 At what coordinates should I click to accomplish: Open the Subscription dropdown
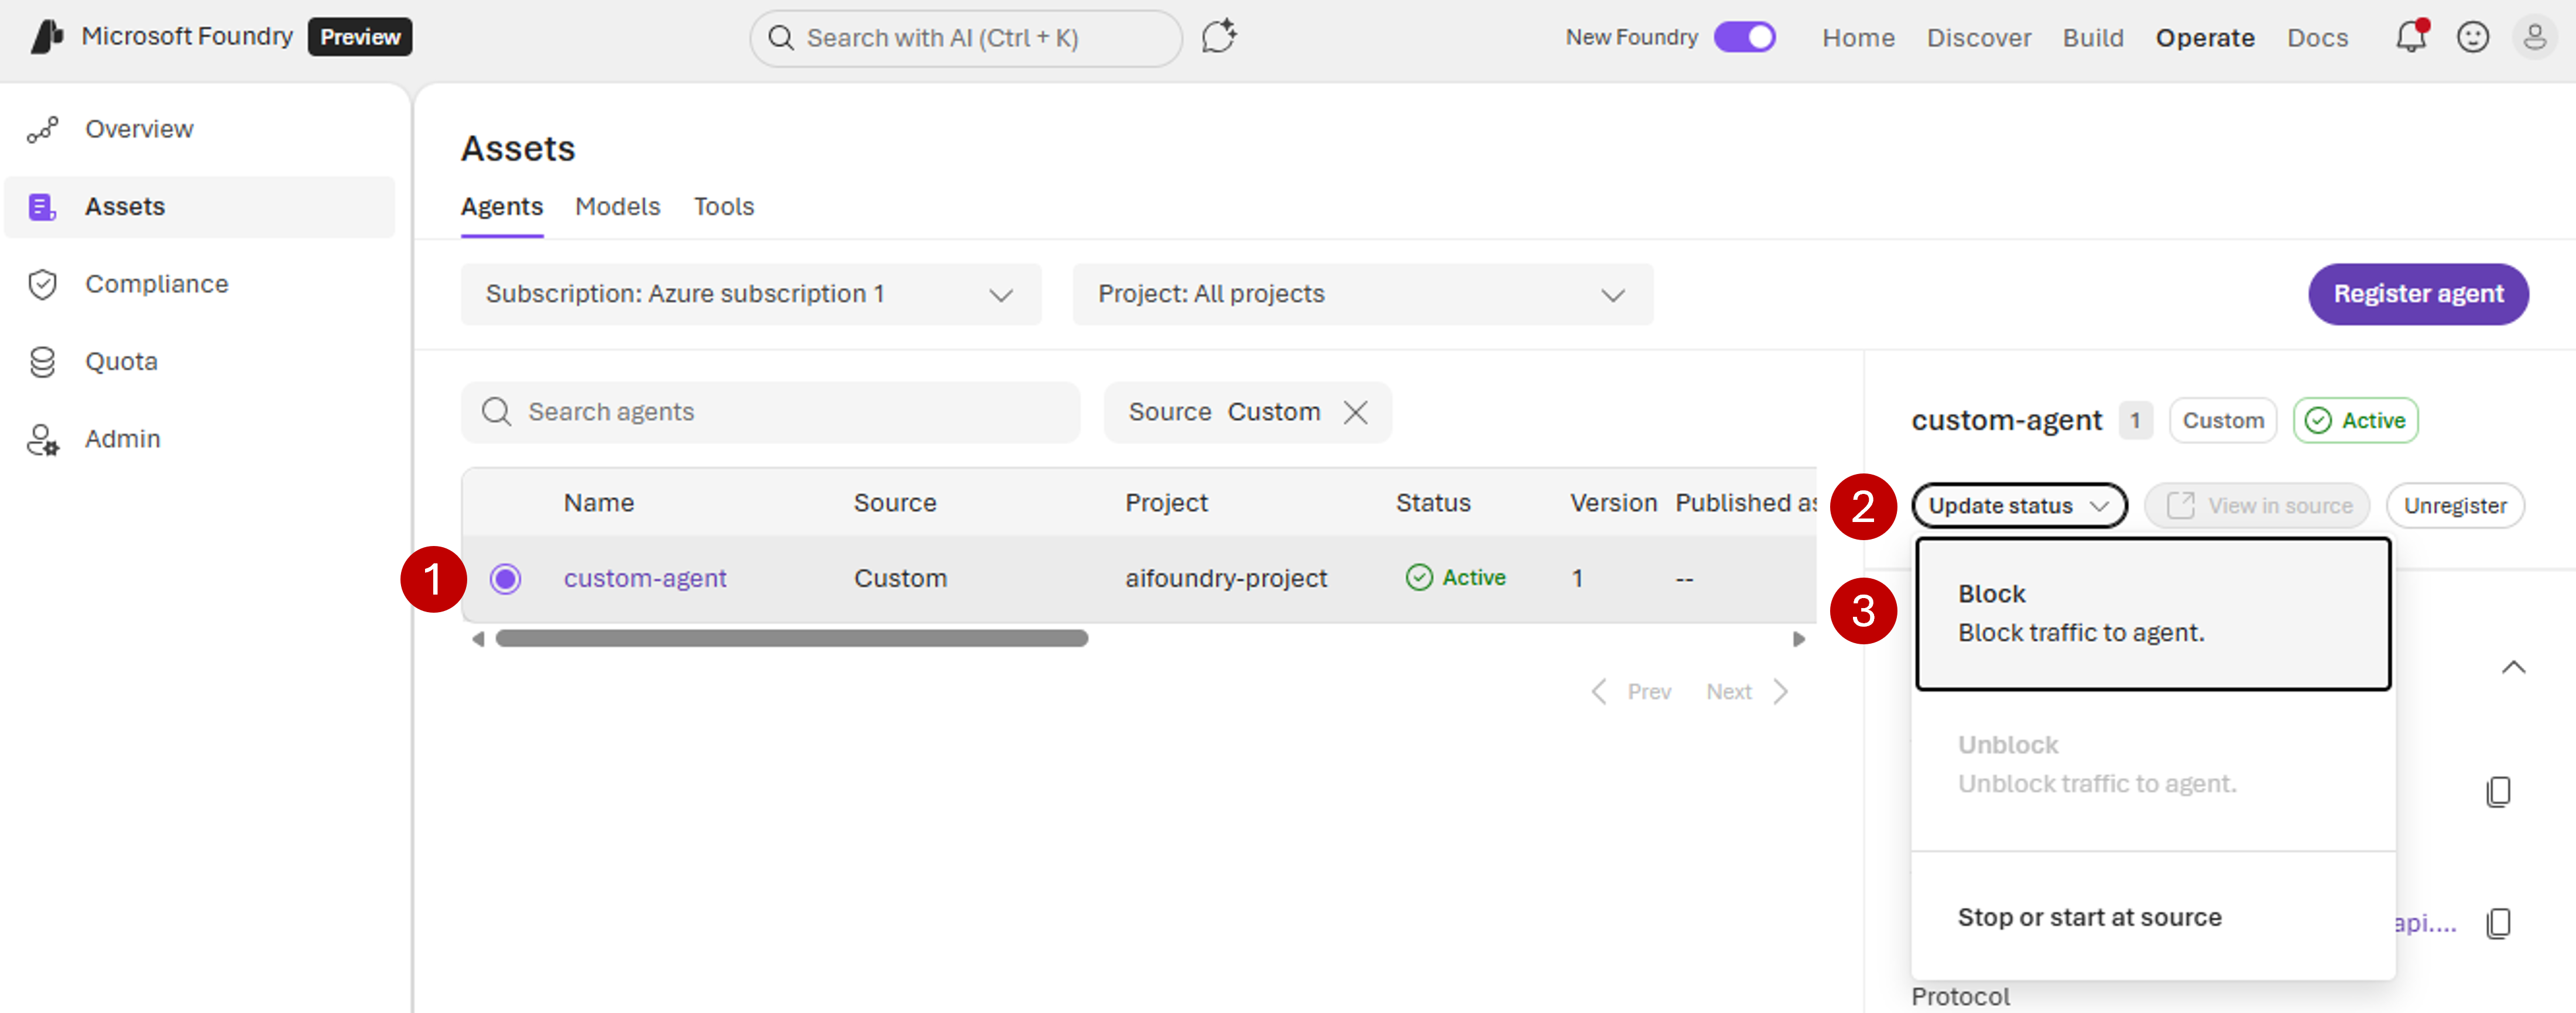point(751,294)
